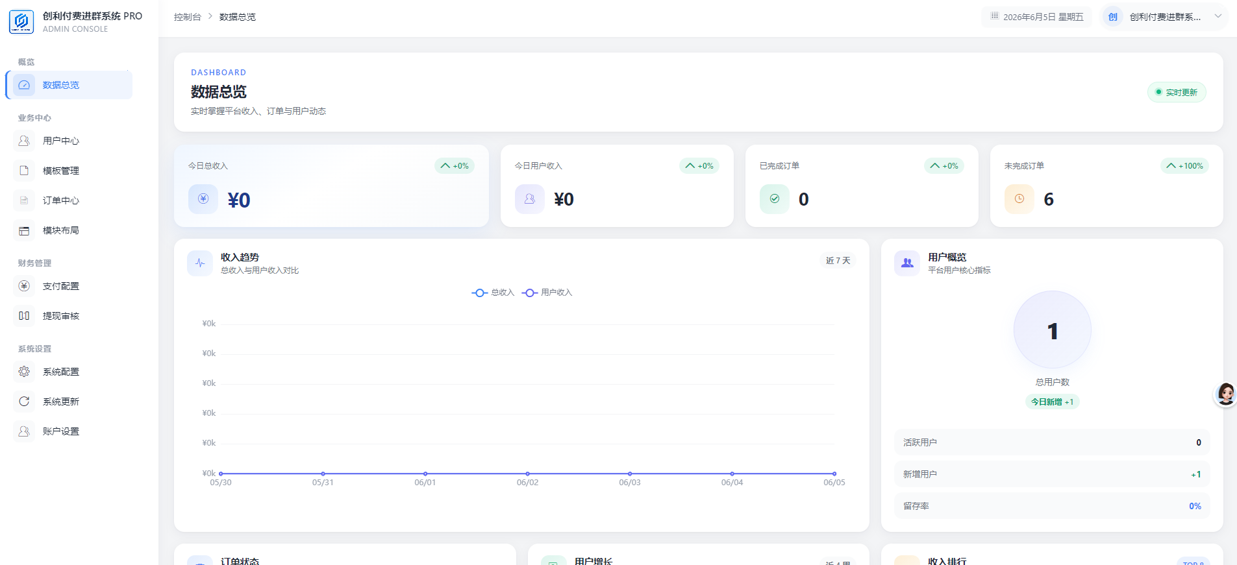Click 控制台 breadcrumb link
The height and width of the screenshot is (565, 1237).
point(188,17)
